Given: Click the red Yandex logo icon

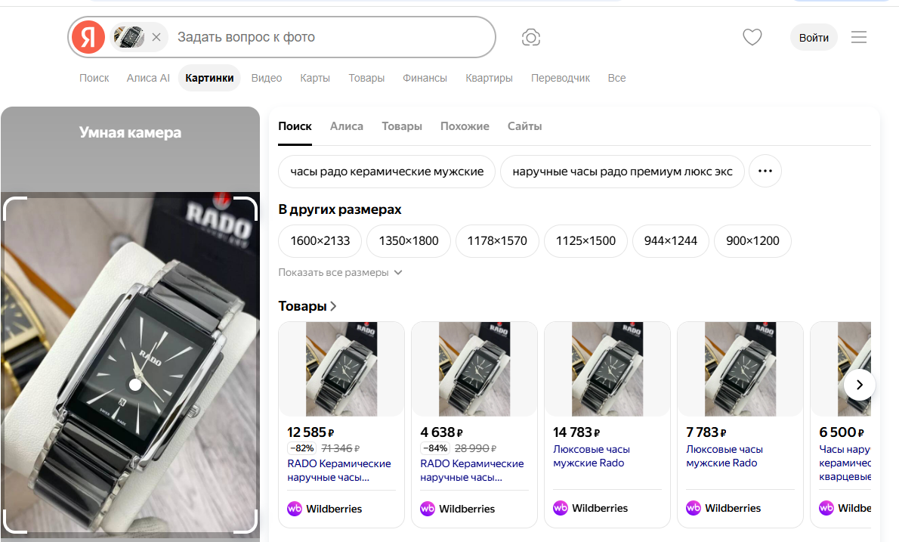Looking at the screenshot, I should coord(88,37).
